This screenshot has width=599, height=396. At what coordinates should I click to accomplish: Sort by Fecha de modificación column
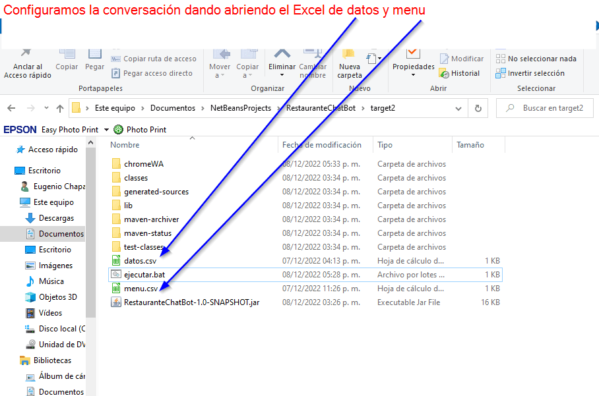tap(322, 145)
